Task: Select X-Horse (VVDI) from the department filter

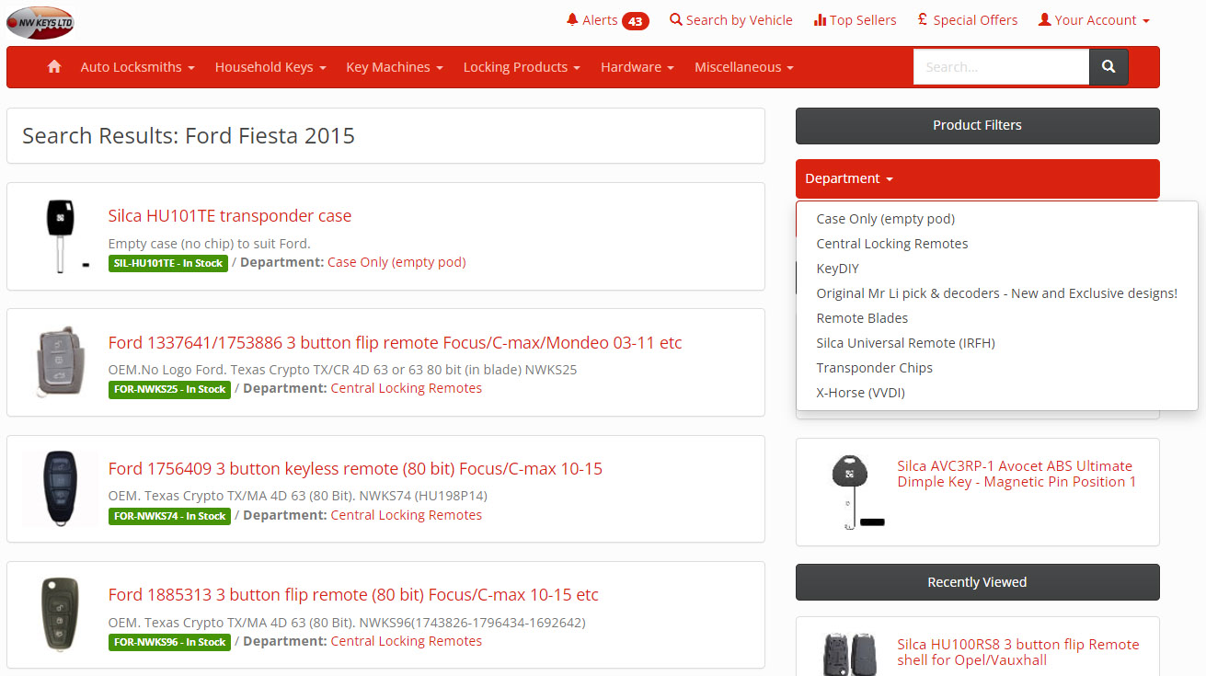Action: click(860, 392)
